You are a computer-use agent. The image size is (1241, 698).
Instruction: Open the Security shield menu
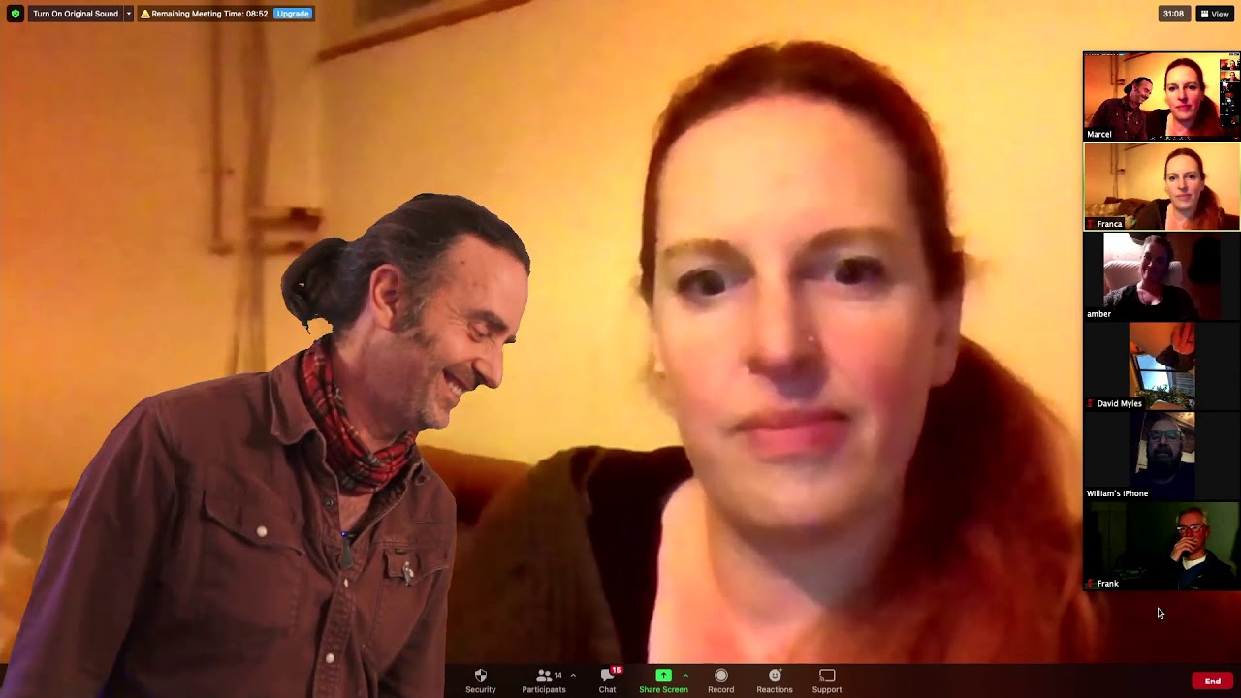tap(480, 681)
